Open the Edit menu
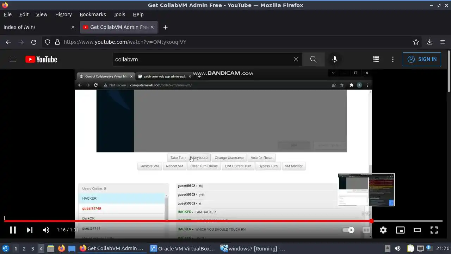 24,14
